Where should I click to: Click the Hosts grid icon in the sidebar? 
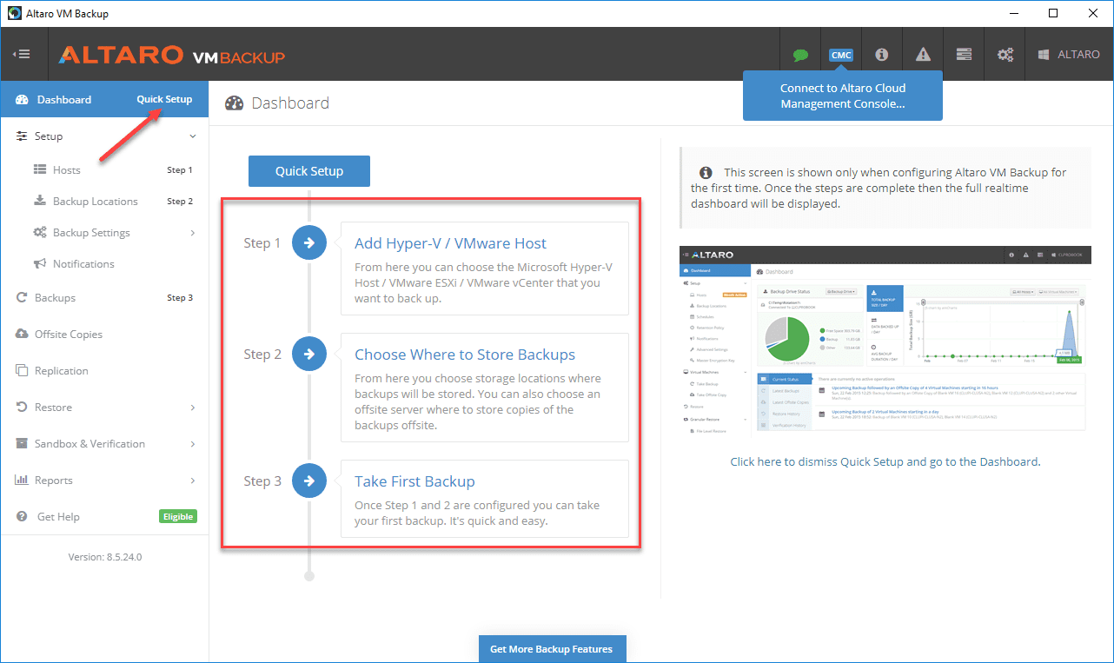40,170
